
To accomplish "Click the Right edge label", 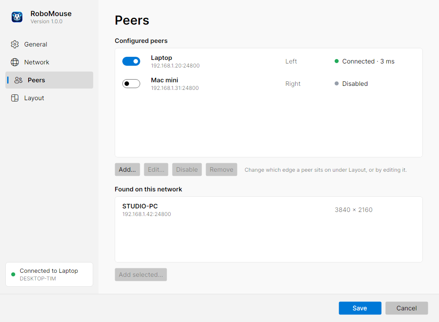I will 293,84.
